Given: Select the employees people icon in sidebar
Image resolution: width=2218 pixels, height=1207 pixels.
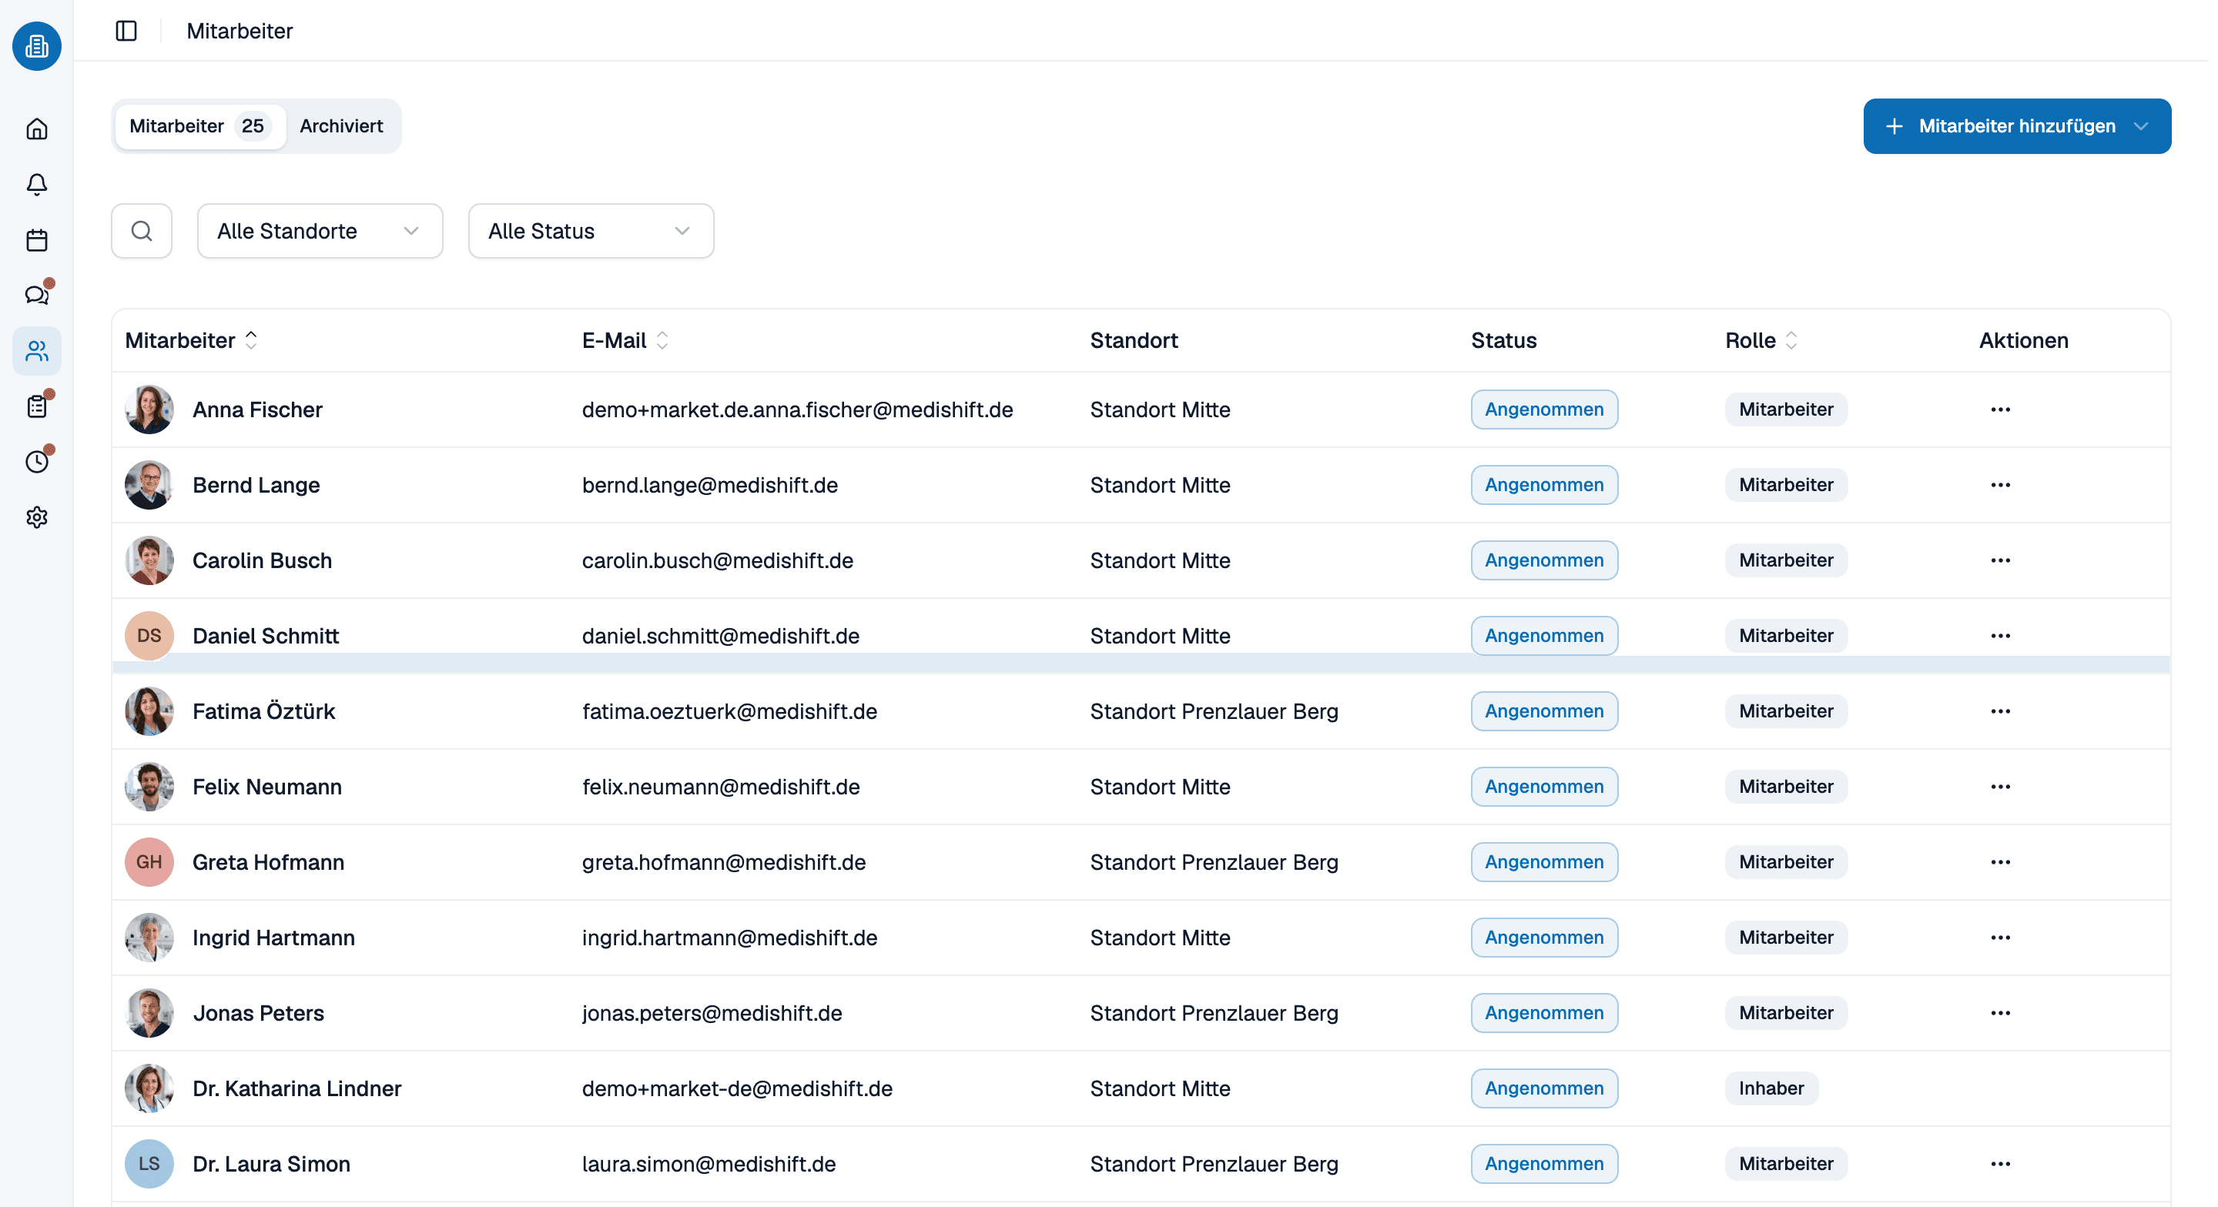Looking at the screenshot, I should point(37,351).
